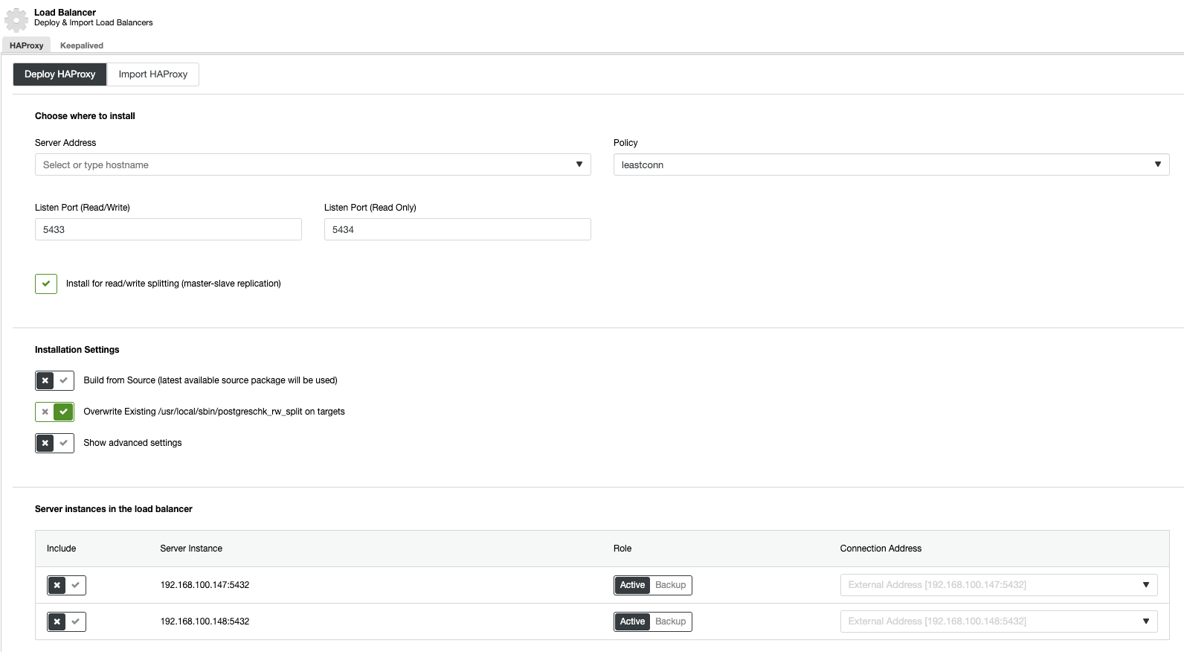Set Backup role for 192.168.100.148:5432
The width and height of the screenshot is (1184, 652).
pyautogui.click(x=671, y=621)
